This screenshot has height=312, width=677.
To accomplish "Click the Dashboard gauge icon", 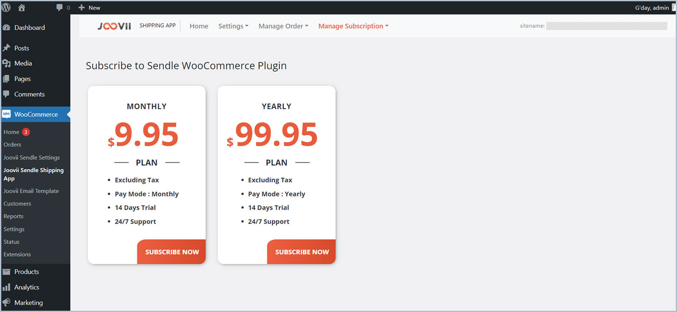I will point(6,27).
